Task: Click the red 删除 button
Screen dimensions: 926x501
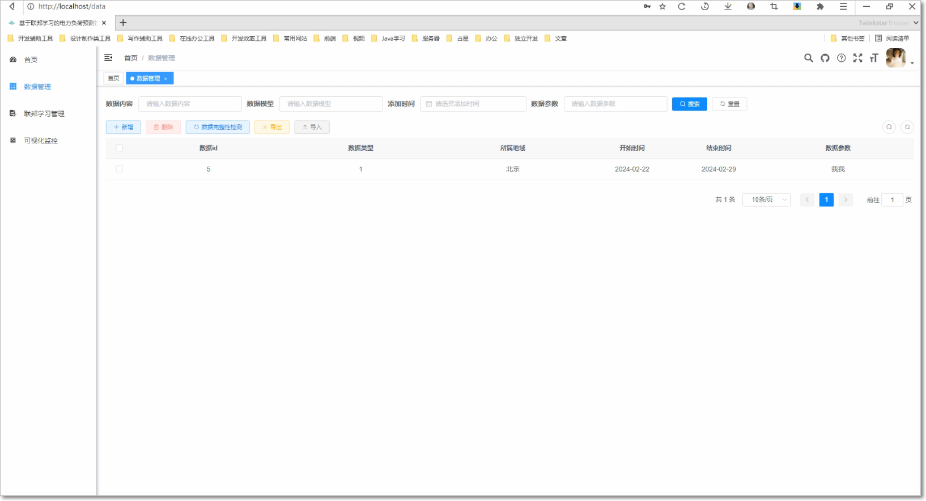Action: 163,127
